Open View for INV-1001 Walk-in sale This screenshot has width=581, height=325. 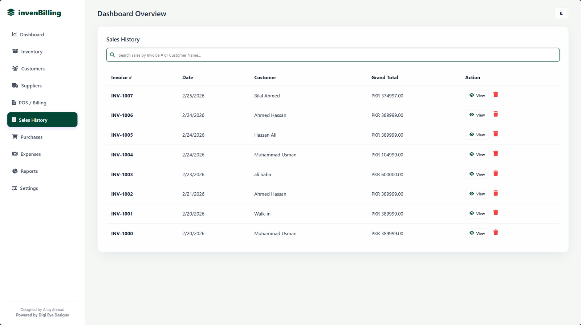(x=477, y=214)
